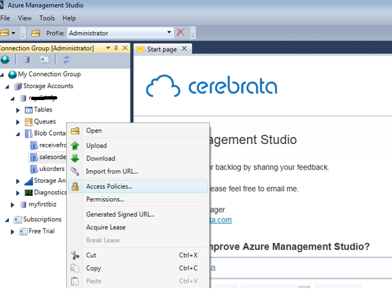
Task: Click the Access Policies padlock icon
Action: click(x=75, y=186)
